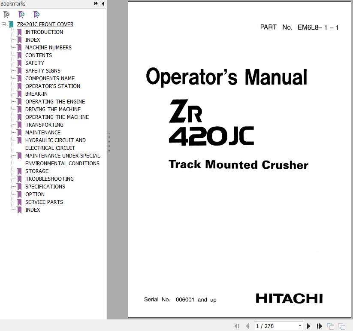
Task: Click the Track Mounted Crusher subtitle
Action: click(238, 164)
